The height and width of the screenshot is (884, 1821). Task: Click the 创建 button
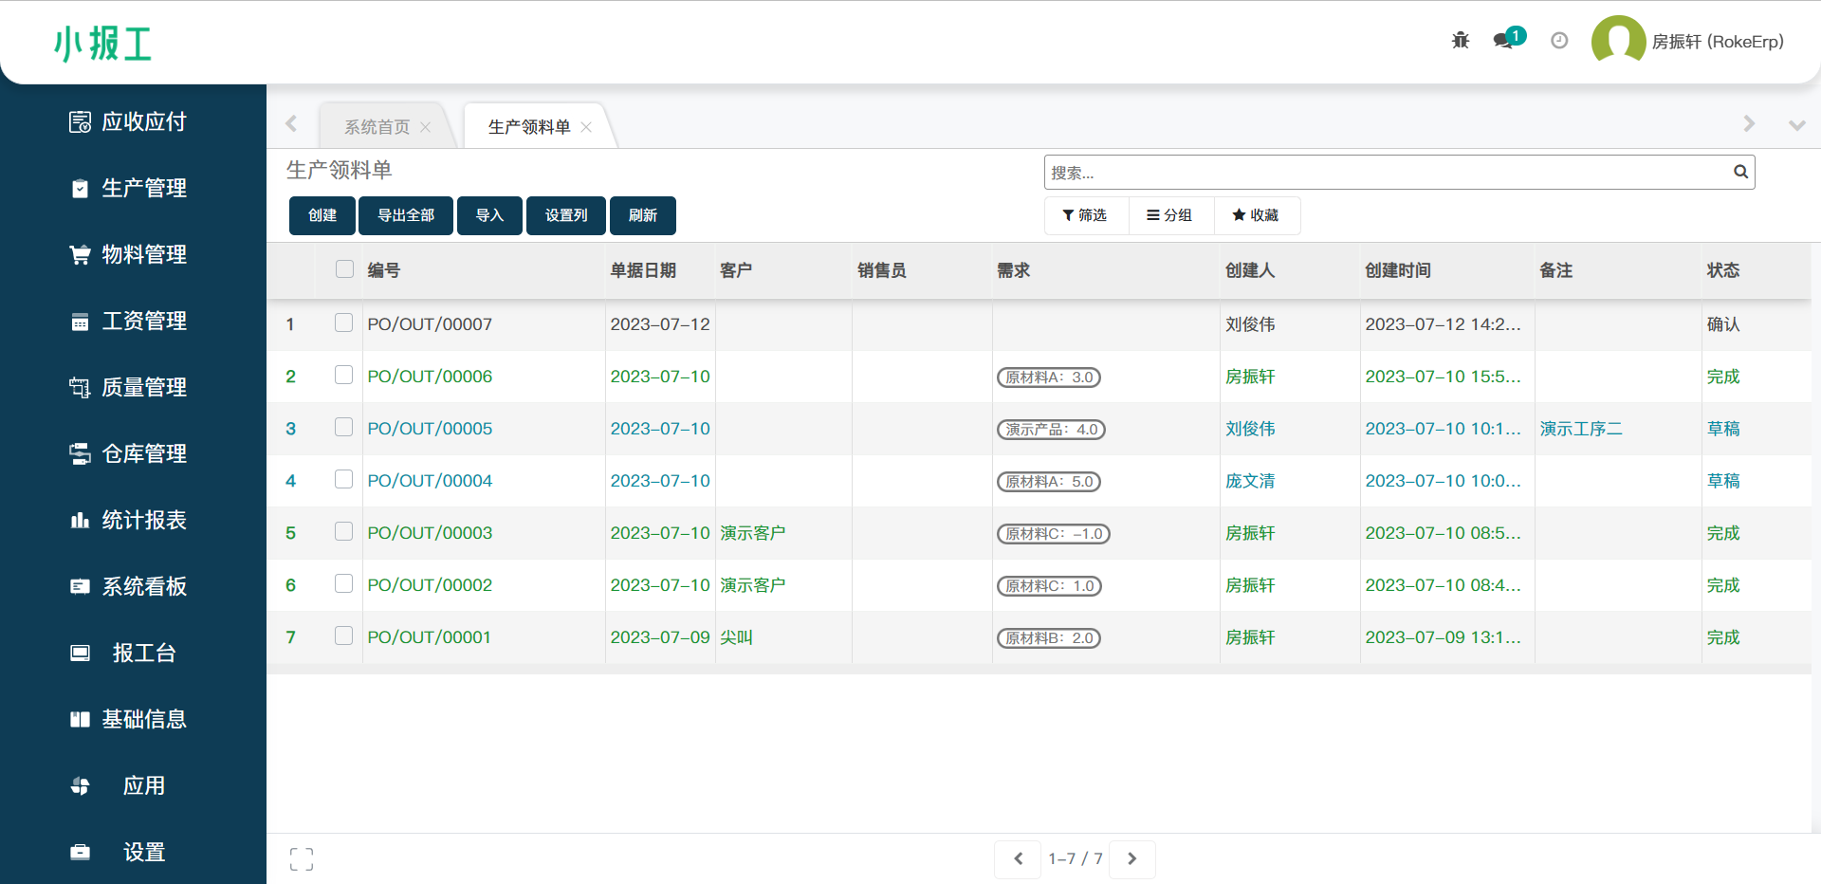(322, 215)
